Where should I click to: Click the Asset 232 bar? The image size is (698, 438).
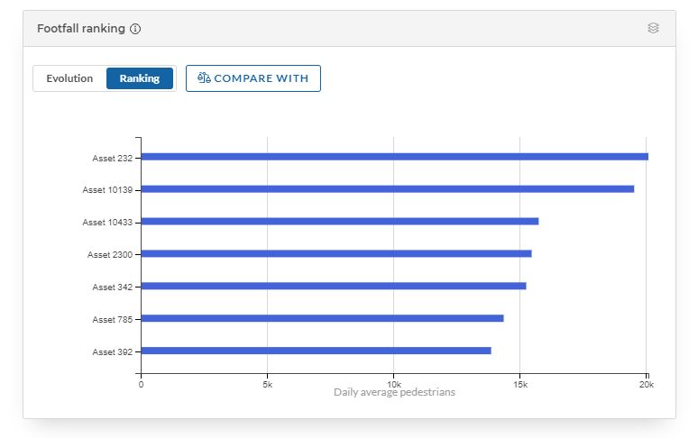pyautogui.click(x=394, y=157)
